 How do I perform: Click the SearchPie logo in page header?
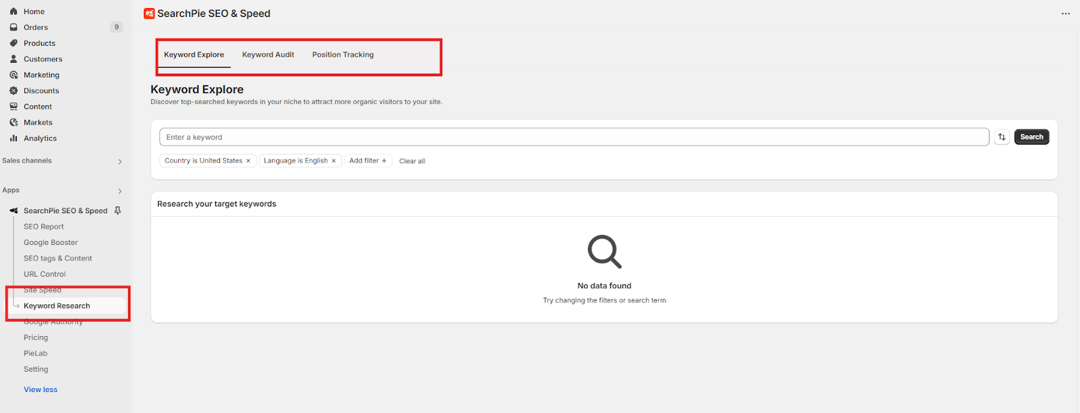point(149,13)
